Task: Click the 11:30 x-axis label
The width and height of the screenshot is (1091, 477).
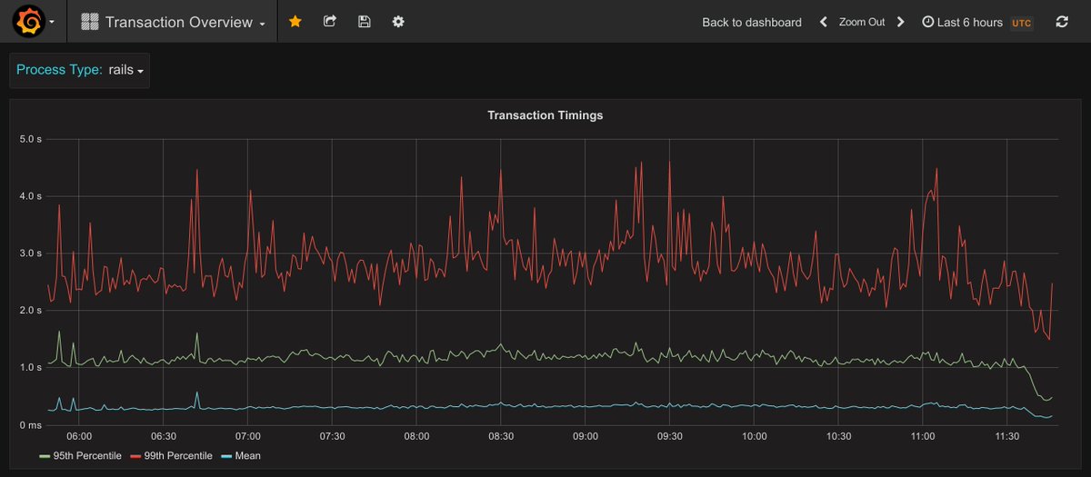Action: 1007,436
